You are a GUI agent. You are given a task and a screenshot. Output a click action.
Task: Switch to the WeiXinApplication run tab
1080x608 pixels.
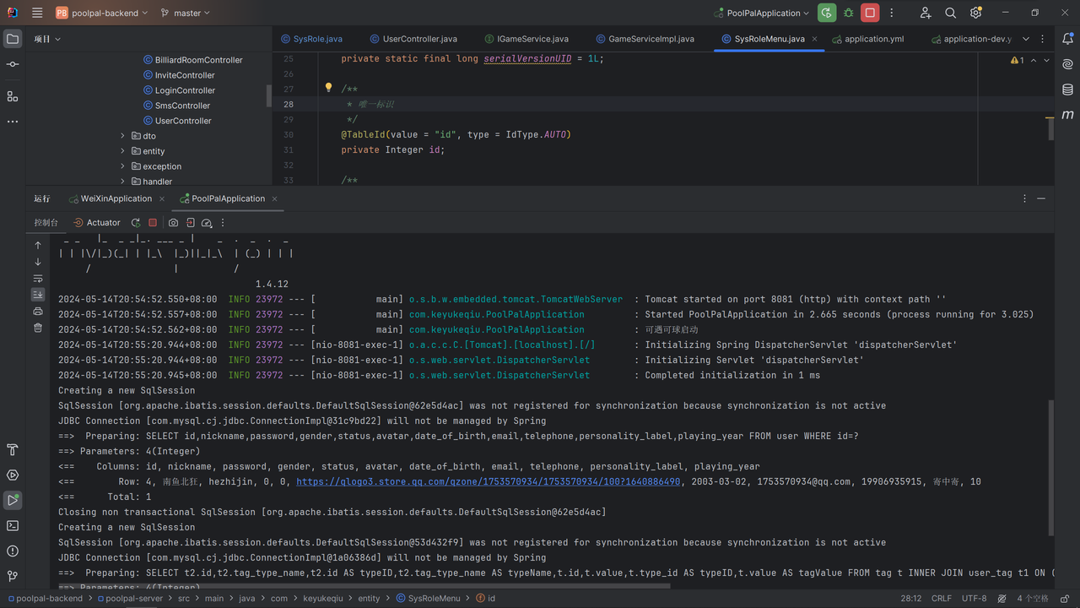[x=116, y=198]
